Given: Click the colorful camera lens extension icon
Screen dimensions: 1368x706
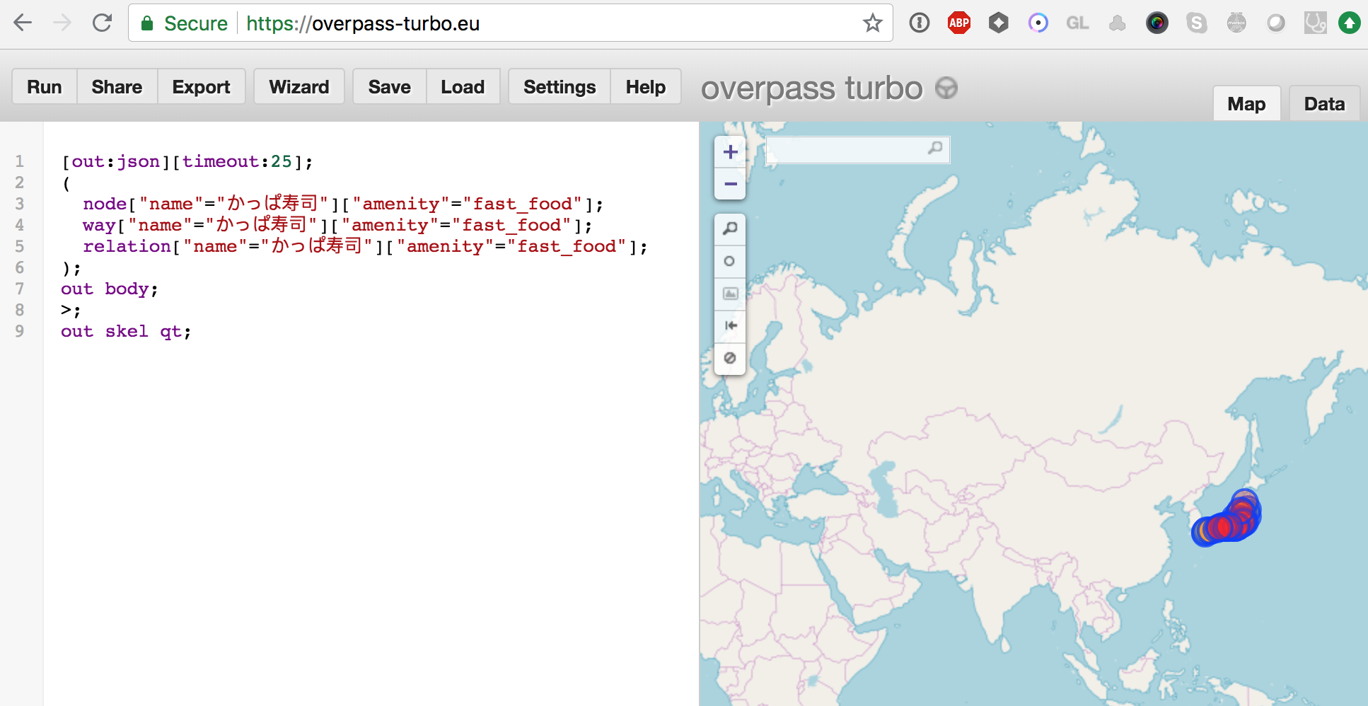Looking at the screenshot, I should tap(1157, 23).
